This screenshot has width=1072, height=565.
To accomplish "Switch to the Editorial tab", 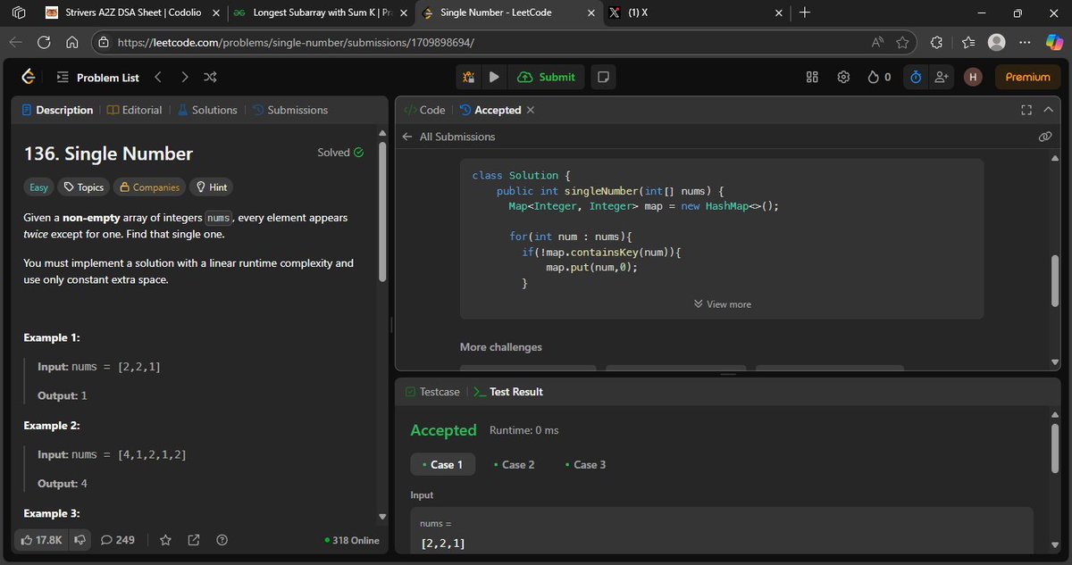I will pos(135,110).
